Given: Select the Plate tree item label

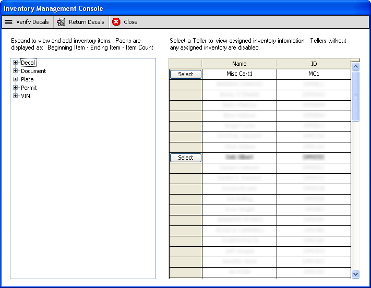Looking at the screenshot, I should tap(27, 79).
